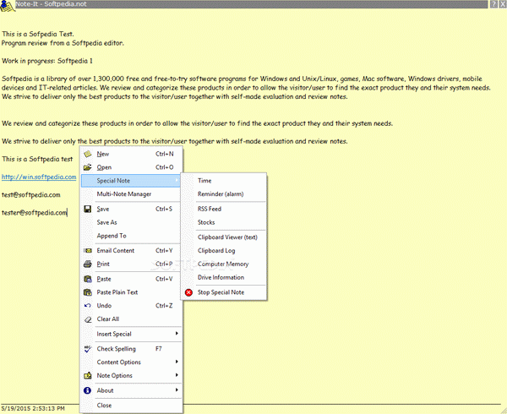Choose New from the context menu
Viewport: 507px width, 414px height.
[x=131, y=154]
